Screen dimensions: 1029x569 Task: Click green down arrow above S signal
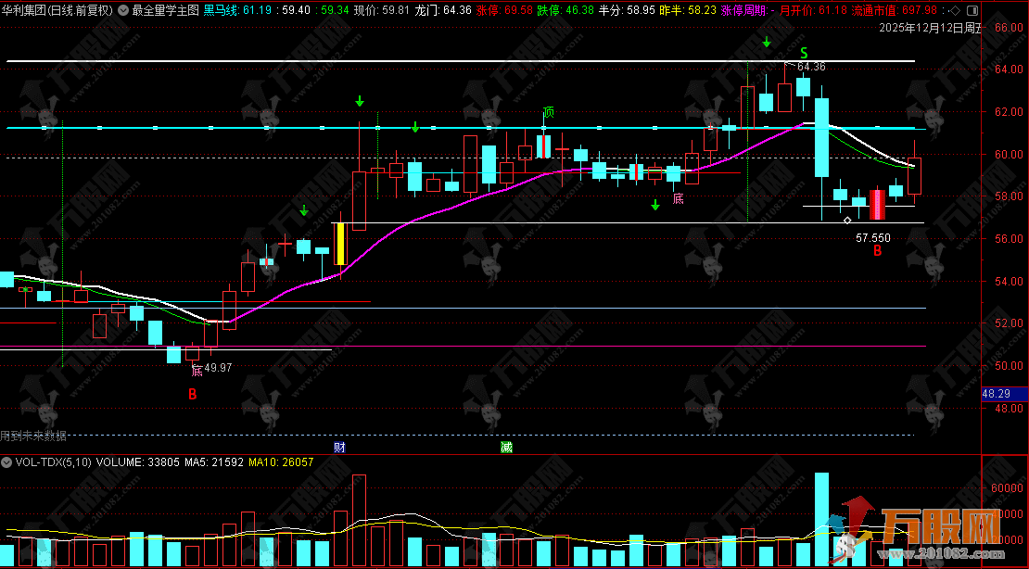point(767,42)
